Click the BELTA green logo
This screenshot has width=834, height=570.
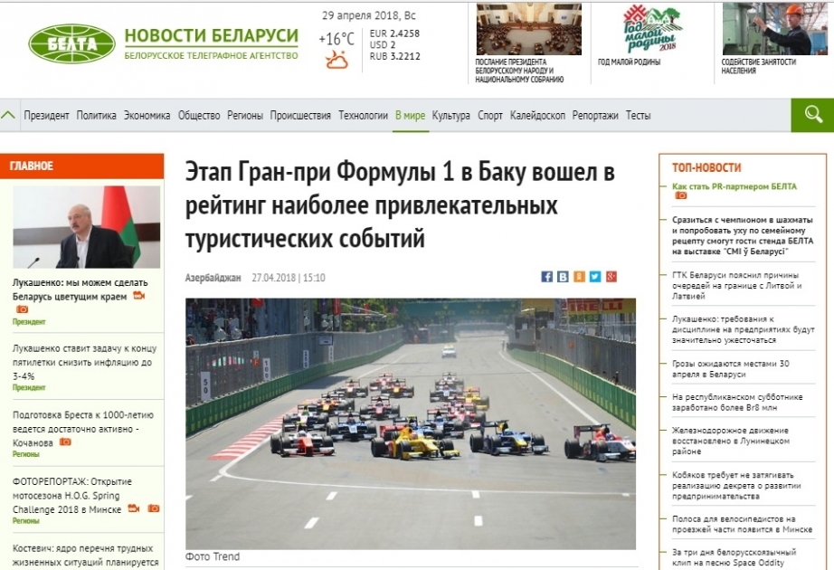(x=71, y=43)
